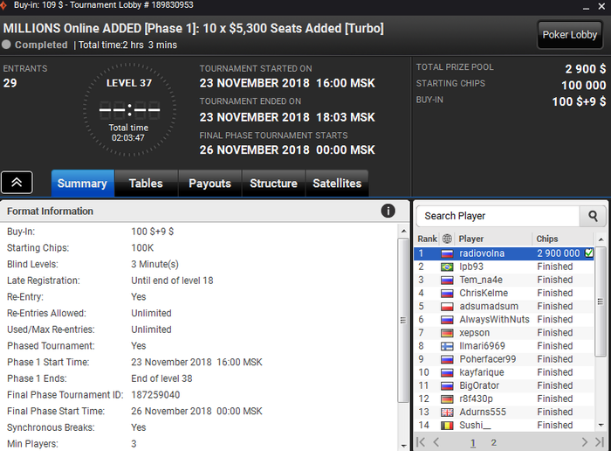Click the search magnifier icon
The image size is (611, 451).
pyautogui.click(x=593, y=216)
